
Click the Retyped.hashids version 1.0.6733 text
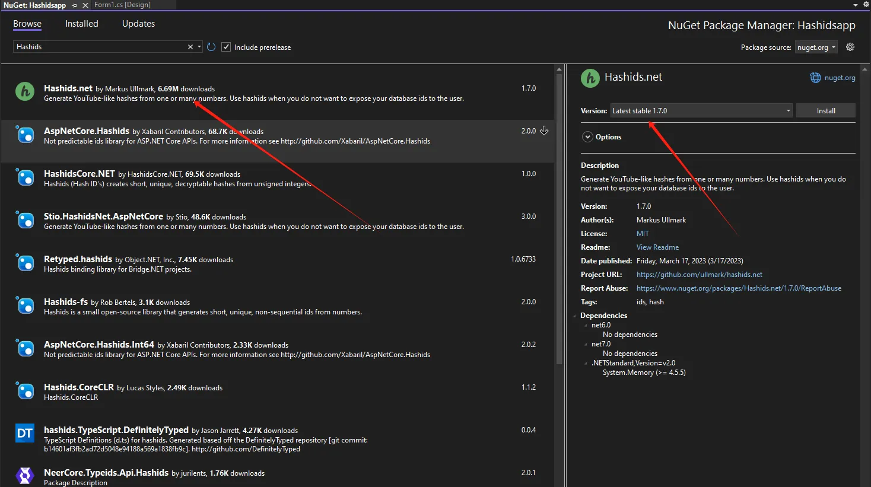(523, 259)
